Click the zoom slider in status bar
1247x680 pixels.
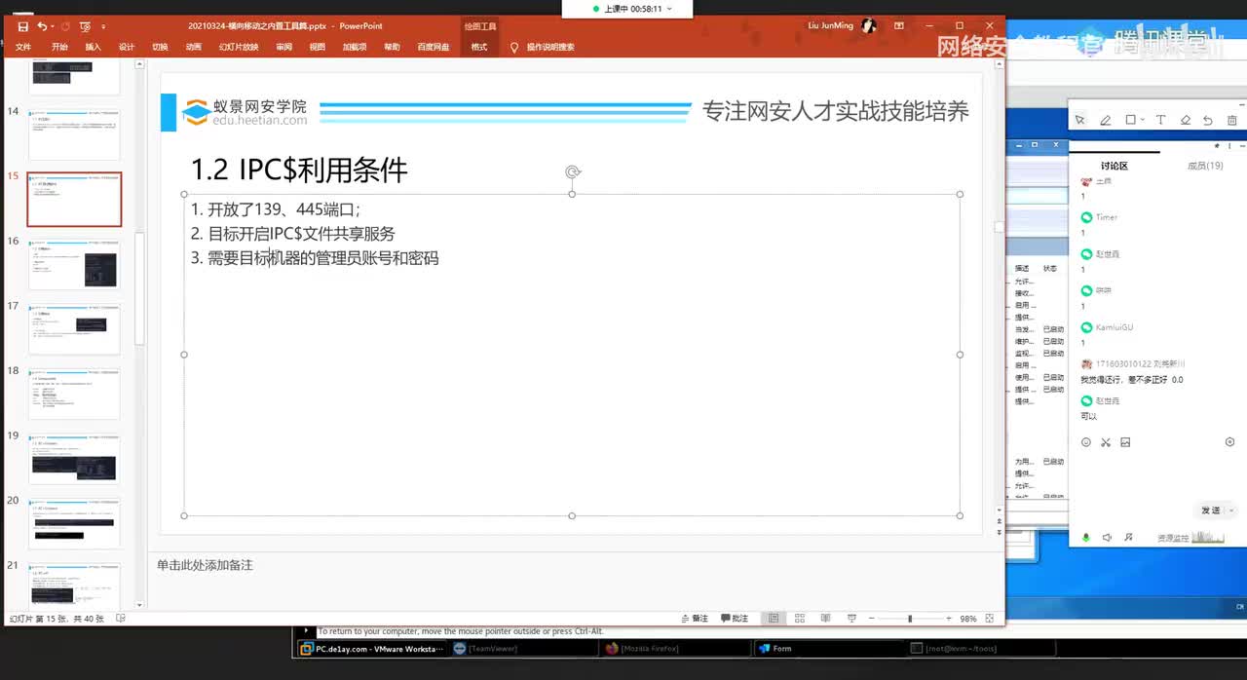pos(910,619)
